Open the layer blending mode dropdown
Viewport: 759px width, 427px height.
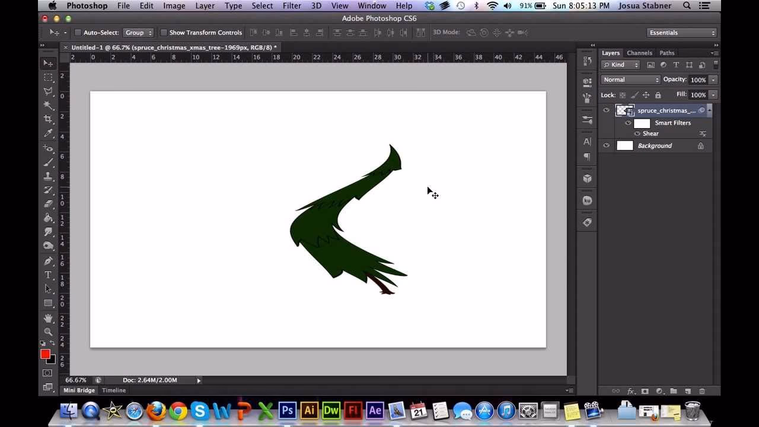click(630, 79)
